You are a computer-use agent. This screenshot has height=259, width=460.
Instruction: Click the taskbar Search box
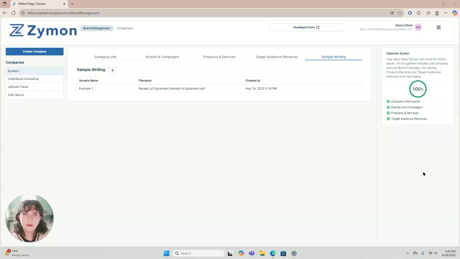(x=198, y=253)
